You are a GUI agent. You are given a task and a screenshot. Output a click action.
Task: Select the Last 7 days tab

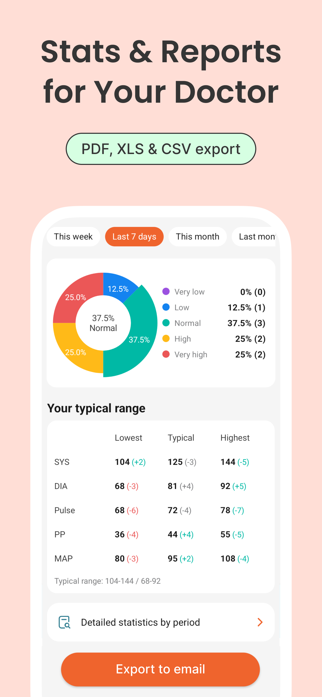(134, 236)
